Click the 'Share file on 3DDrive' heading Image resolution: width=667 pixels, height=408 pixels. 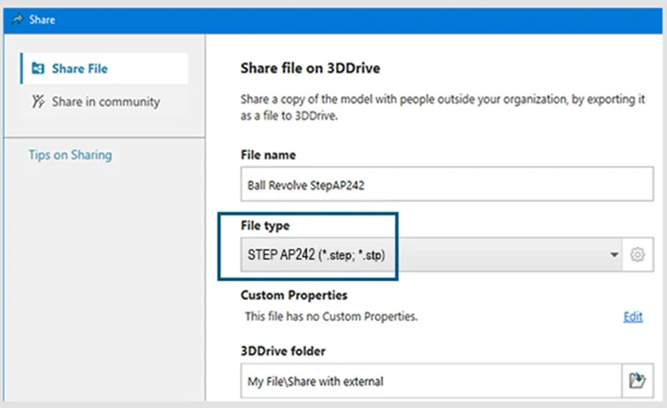310,68
